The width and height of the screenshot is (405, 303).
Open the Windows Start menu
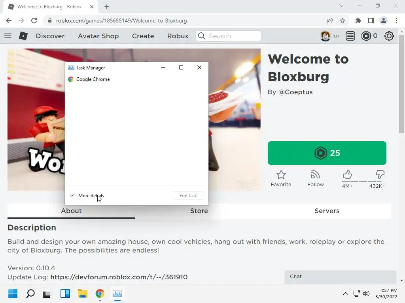coord(13,294)
